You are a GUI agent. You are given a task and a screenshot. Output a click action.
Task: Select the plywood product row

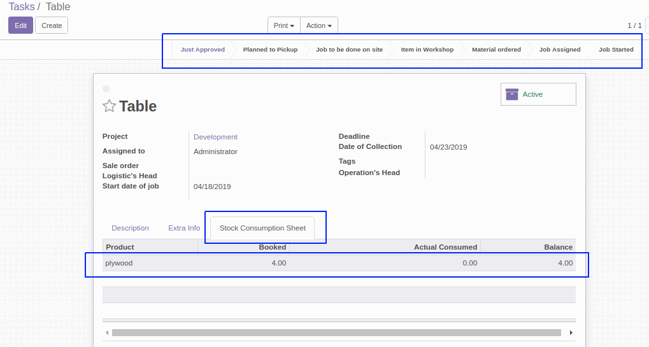119,263
